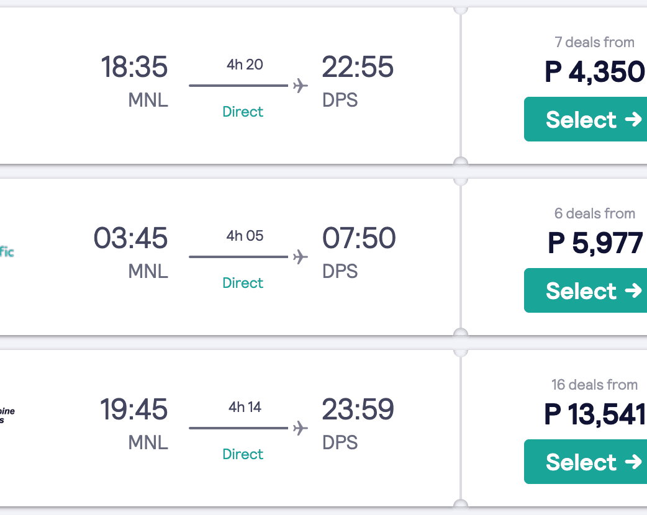Open the 03:45 departure flight details
The width and height of the screenshot is (647, 515).
pyautogui.click(x=131, y=238)
